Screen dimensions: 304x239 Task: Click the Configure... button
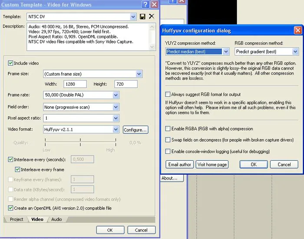point(135,129)
